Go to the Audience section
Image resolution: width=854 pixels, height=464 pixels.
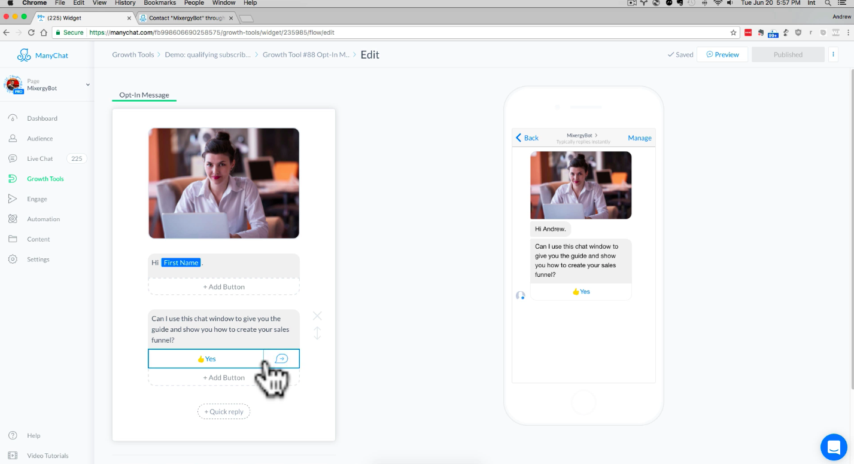[x=39, y=139]
